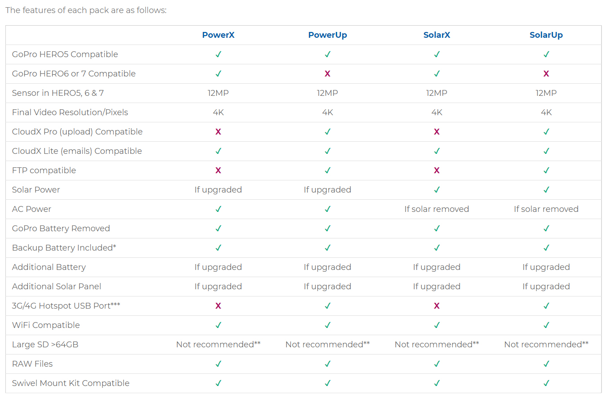The width and height of the screenshot is (607, 404).
Task: Click SolarX checkmark in Solar Power row
Action: coord(437,190)
